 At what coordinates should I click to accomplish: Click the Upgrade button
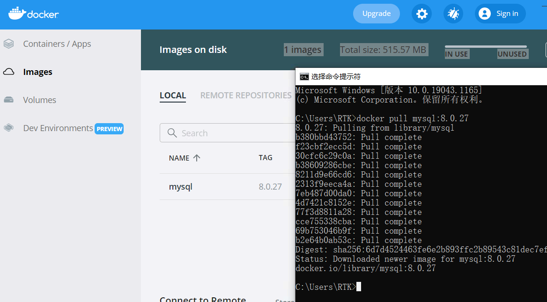376,14
